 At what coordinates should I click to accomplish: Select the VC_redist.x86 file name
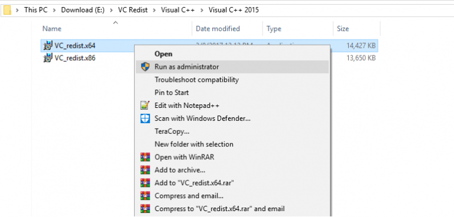tap(74, 58)
